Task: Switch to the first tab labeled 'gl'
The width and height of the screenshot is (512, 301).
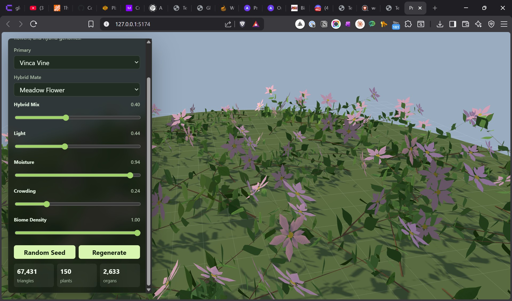Action: tap(13, 8)
